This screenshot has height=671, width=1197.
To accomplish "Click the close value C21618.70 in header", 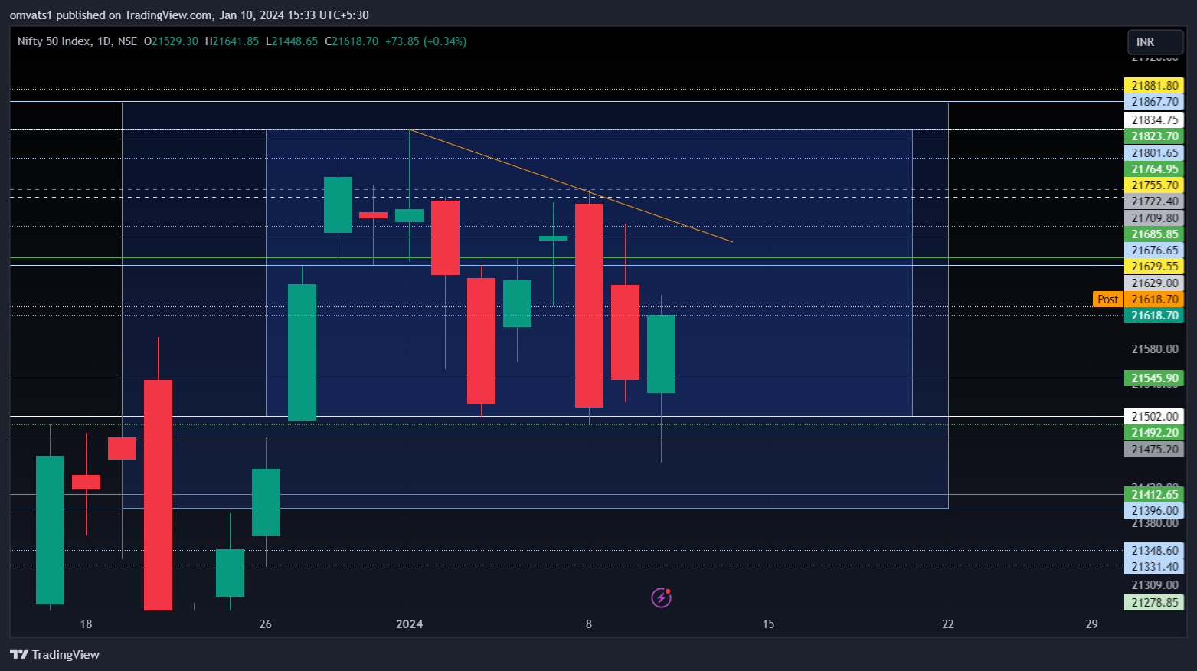I will click(352, 41).
